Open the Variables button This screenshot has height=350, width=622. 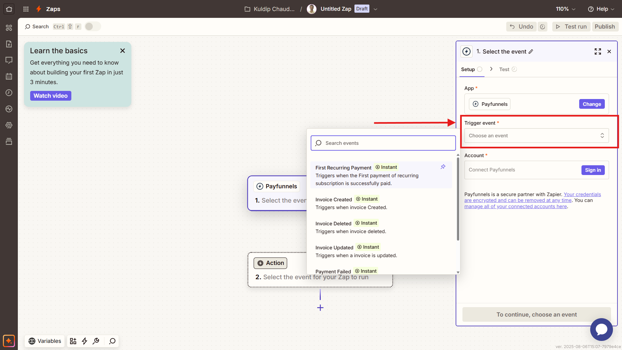[45, 341]
